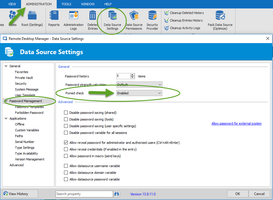
Task: Click the Reports ribbon icon
Action: pyautogui.click(x=54, y=16)
